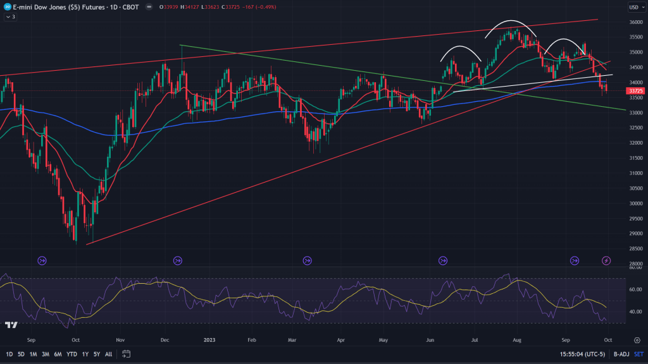This screenshot has width=648, height=364.
Task: Click the E-mini Dow Jones symbol logo
Action: [8, 7]
